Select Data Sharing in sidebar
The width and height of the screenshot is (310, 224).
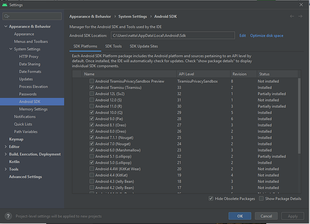click(x=30, y=64)
